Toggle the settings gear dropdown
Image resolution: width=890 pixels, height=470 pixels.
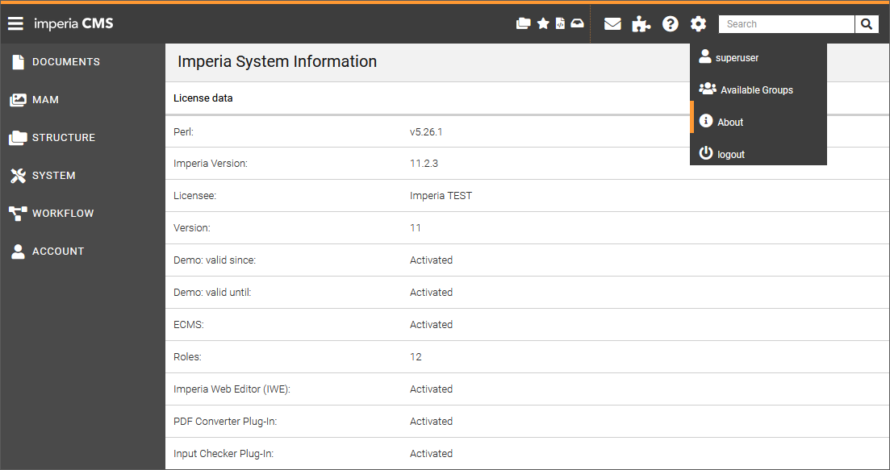[x=698, y=24]
